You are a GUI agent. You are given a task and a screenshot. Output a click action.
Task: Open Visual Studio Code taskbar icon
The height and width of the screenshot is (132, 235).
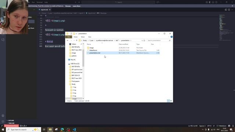74,129
